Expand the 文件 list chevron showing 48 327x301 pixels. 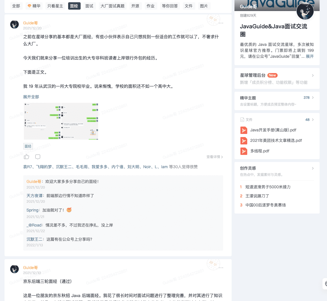(313, 119)
